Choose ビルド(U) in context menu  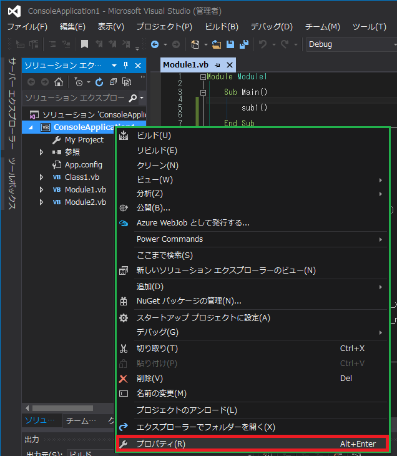[x=253, y=136]
